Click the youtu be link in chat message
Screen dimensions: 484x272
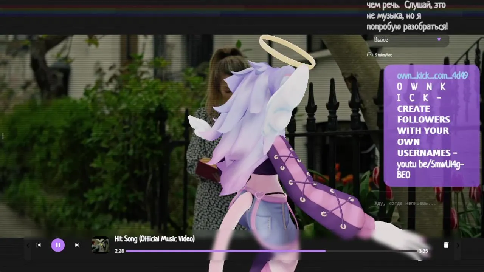(x=430, y=170)
